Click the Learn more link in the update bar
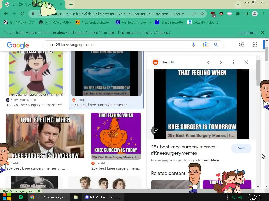Image resolution: width=269 pixels, height=201 pixels. coord(247,32)
